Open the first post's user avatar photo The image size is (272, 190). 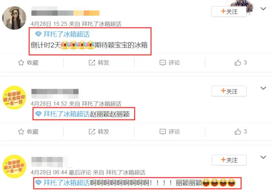click(14, 18)
